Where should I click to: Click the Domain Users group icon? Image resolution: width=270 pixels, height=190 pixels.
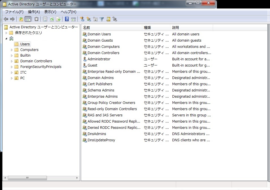point(85,34)
